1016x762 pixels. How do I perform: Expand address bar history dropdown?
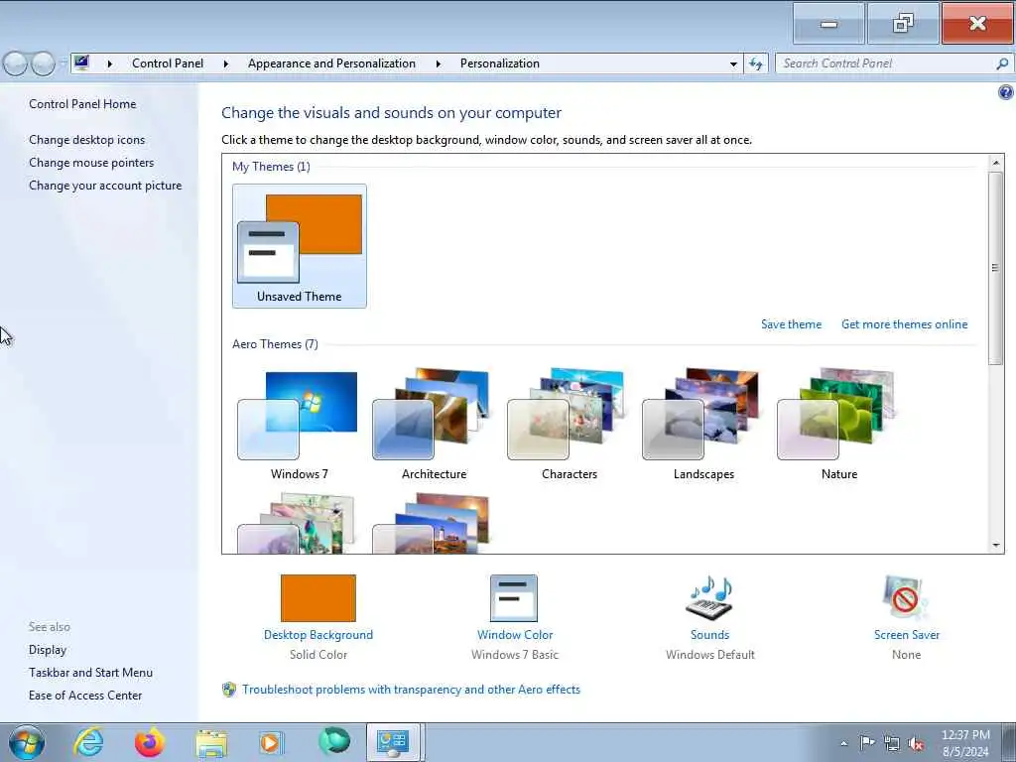click(733, 63)
